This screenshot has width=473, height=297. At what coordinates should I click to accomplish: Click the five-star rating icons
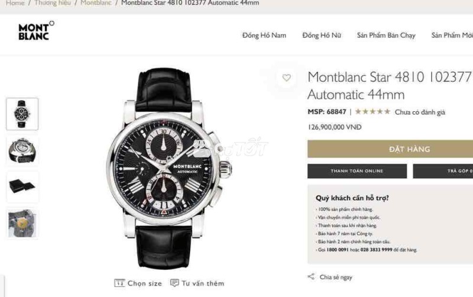click(372, 112)
